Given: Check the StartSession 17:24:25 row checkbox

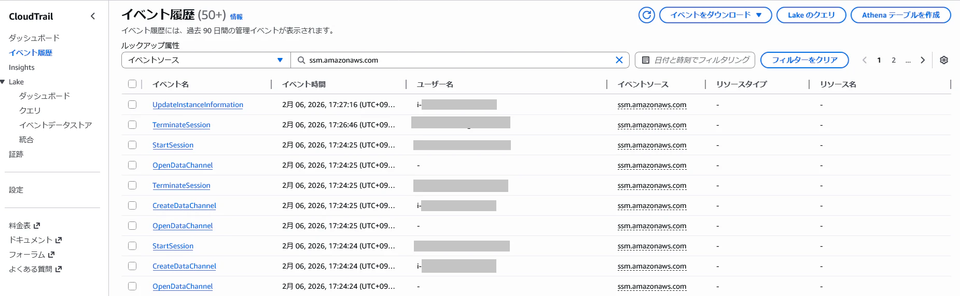Looking at the screenshot, I should point(132,145).
